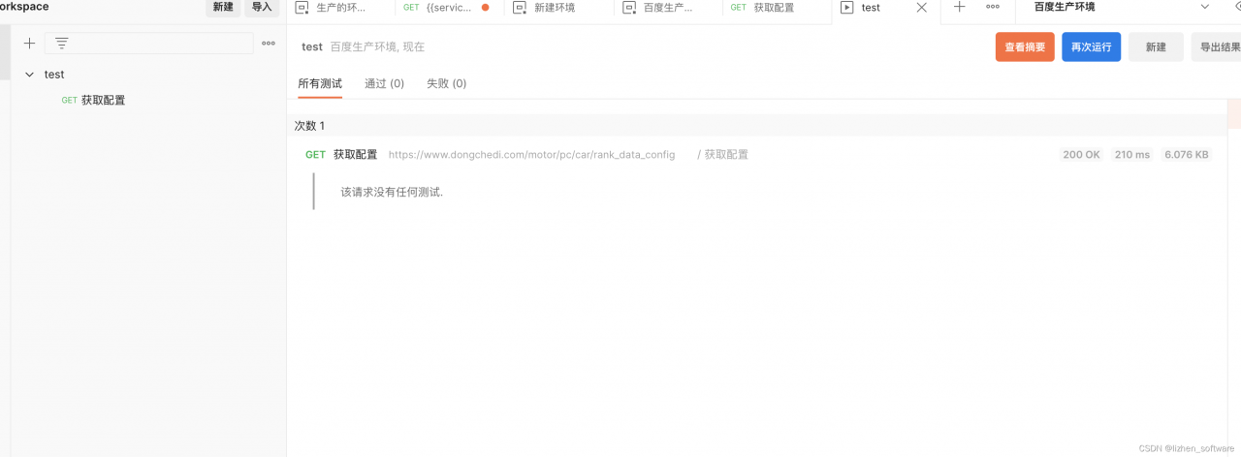Open the sidebar more options ellipsis
Image resolution: width=1241 pixels, height=457 pixels.
click(269, 44)
